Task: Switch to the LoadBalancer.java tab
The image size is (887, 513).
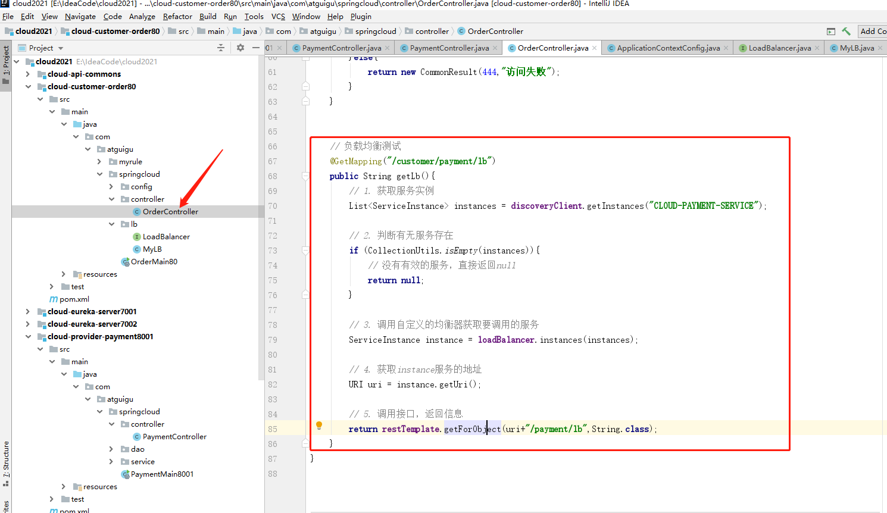Action: (x=779, y=48)
